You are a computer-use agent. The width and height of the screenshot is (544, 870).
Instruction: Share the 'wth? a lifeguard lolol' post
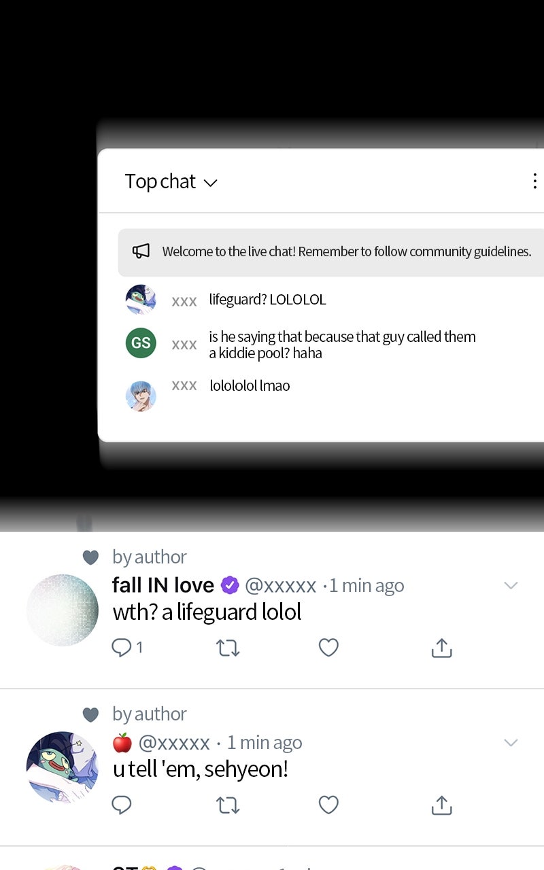pos(441,648)
